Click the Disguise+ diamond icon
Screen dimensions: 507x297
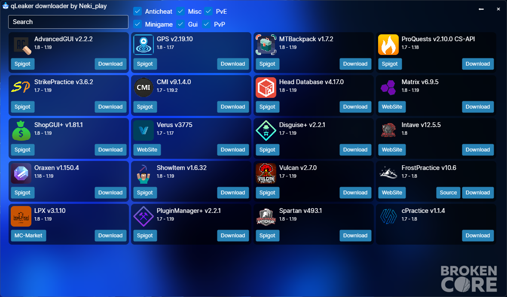point(266,130)
